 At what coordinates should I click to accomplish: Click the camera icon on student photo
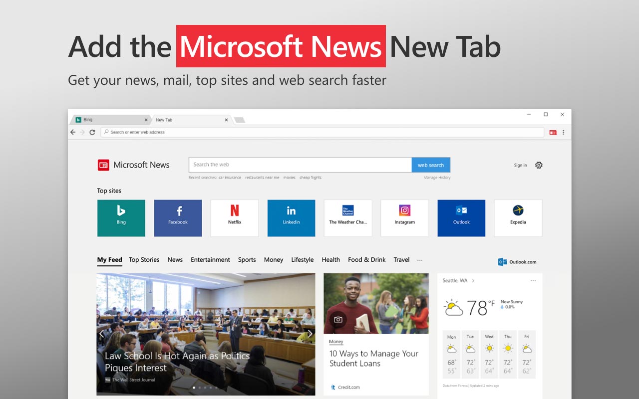pyautogui.click(x=338, y=319)
